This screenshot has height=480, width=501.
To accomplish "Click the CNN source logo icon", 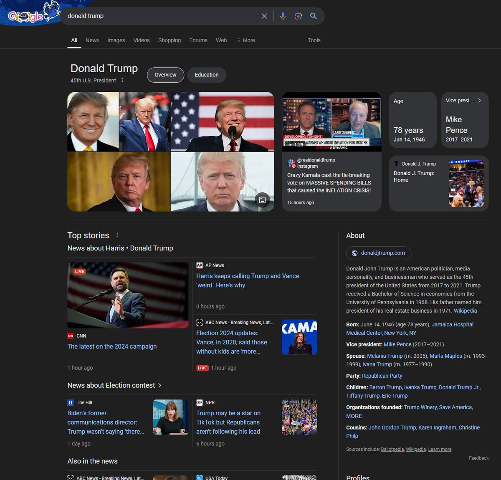I will click(71, 336).
